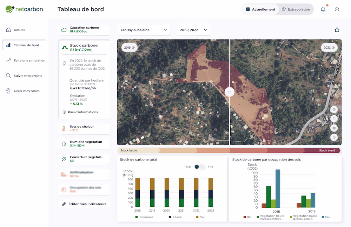The width and height of the screenshot is (351, 227).
Task: Click the Accueil home icon
Action: click(8, 30)
